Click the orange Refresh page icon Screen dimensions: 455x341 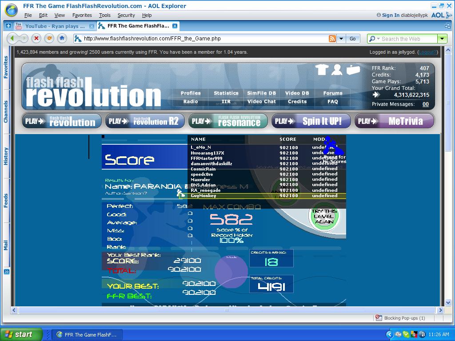click(x=49, y=38)
